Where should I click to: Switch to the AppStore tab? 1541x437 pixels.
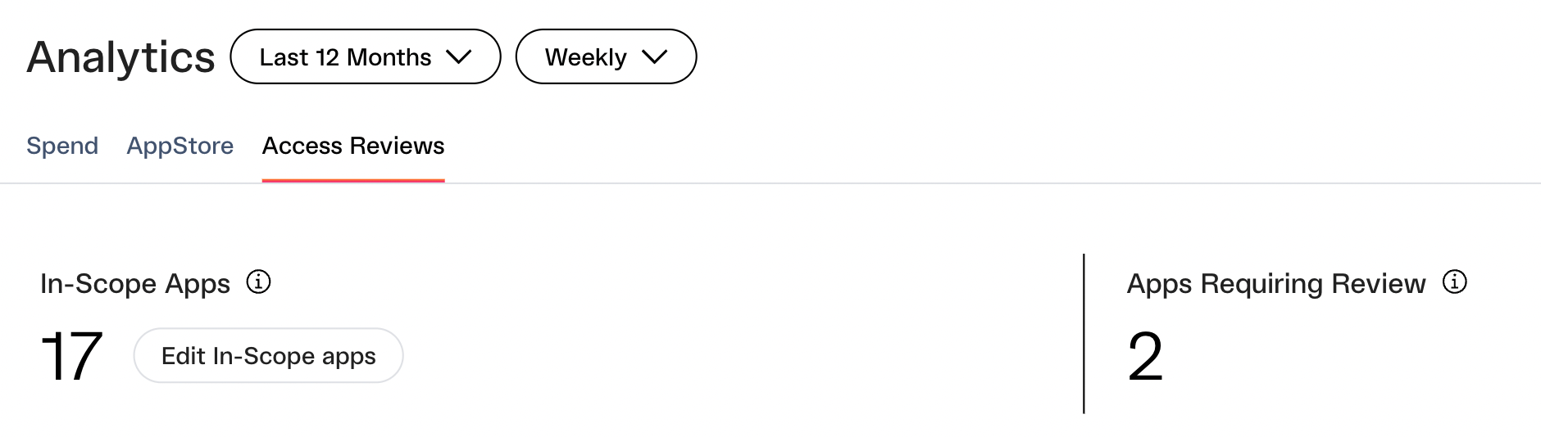180,146
